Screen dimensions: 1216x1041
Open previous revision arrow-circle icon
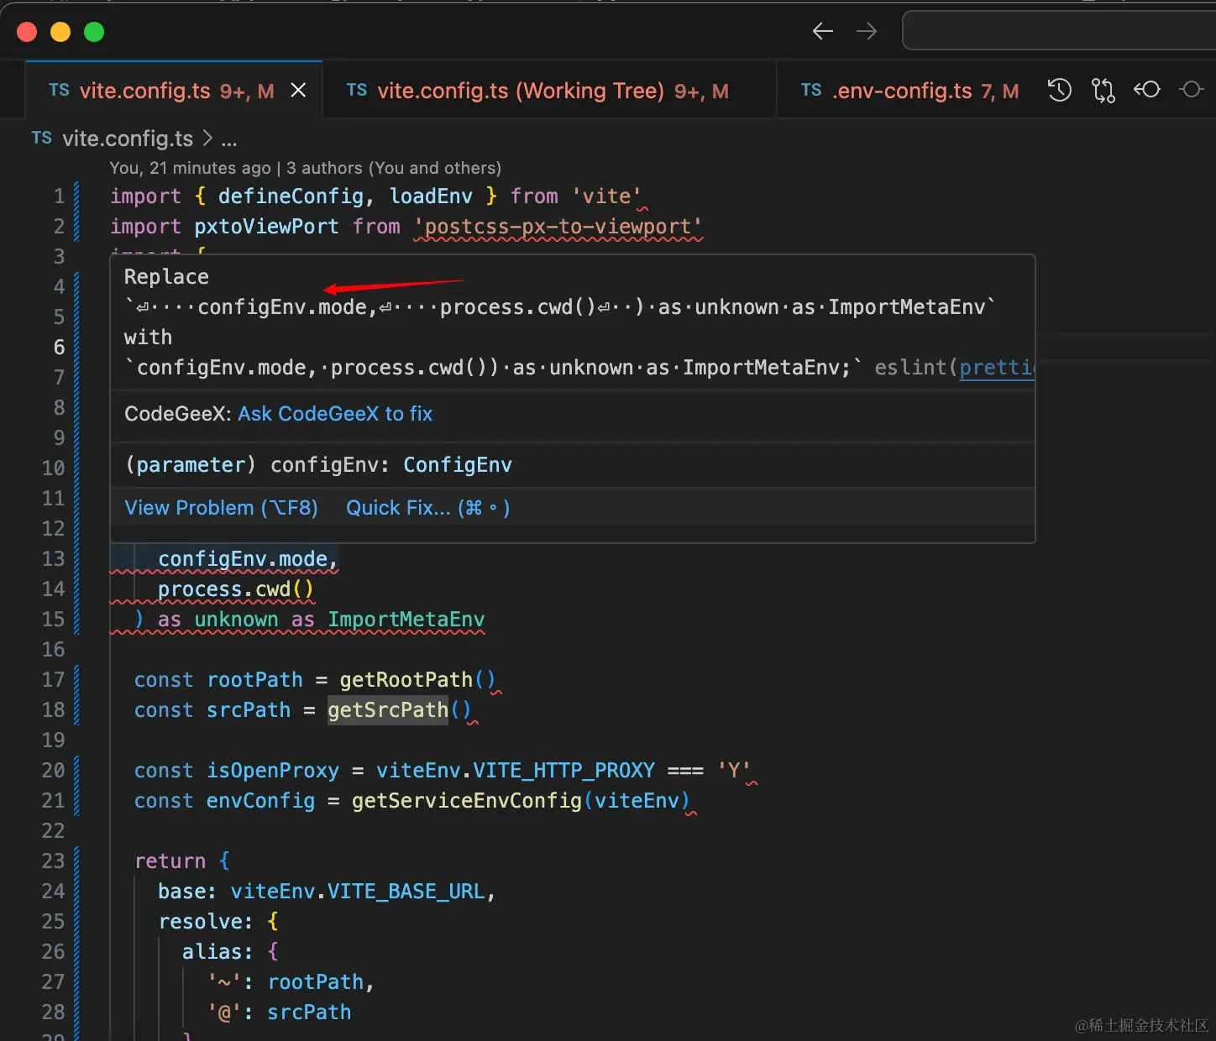(x=1147, y=90)
